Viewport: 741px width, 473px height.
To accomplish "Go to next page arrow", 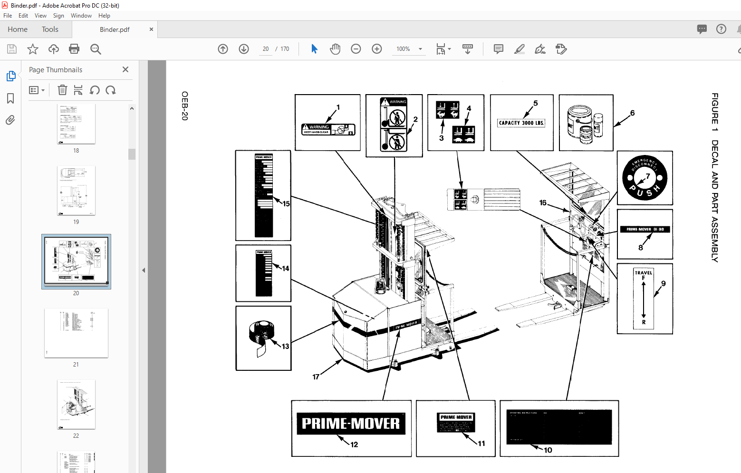I will pos(244,49).
